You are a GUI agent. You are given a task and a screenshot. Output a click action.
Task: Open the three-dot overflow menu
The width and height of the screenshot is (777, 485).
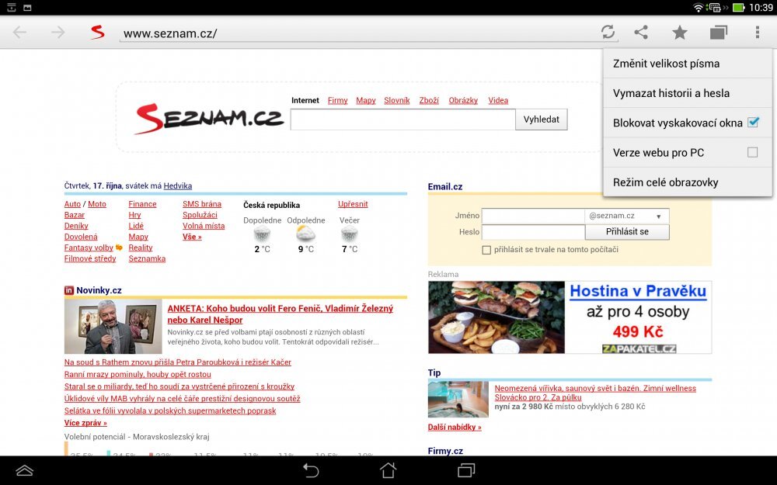click(757, 33)
